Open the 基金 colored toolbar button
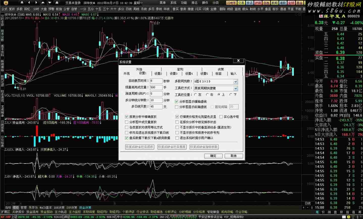Viewport: 363px width, 219px height. [299, 3]
